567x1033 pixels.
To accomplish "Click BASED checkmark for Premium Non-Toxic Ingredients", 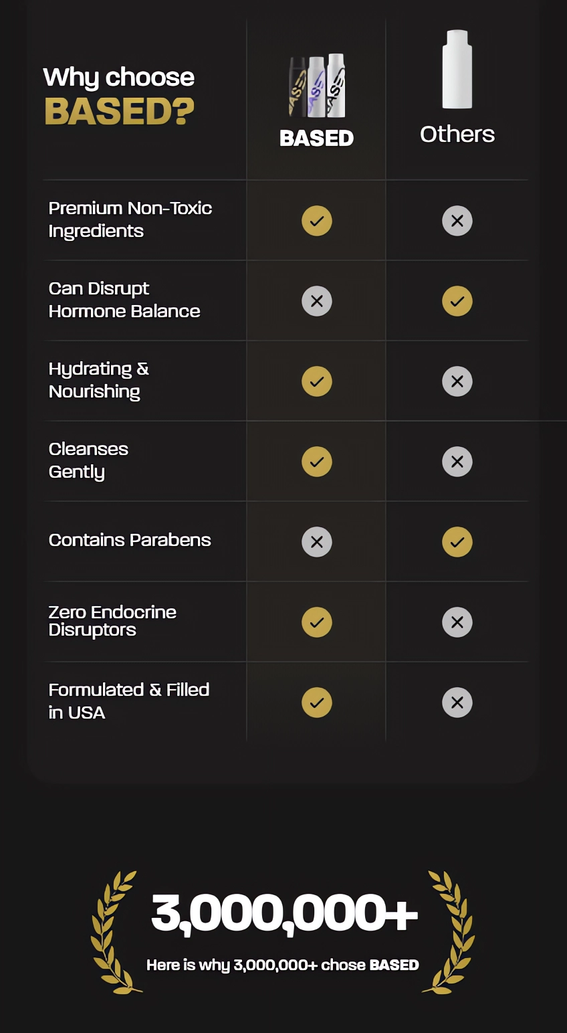I will pyautogui.click(x=317, y=221).
